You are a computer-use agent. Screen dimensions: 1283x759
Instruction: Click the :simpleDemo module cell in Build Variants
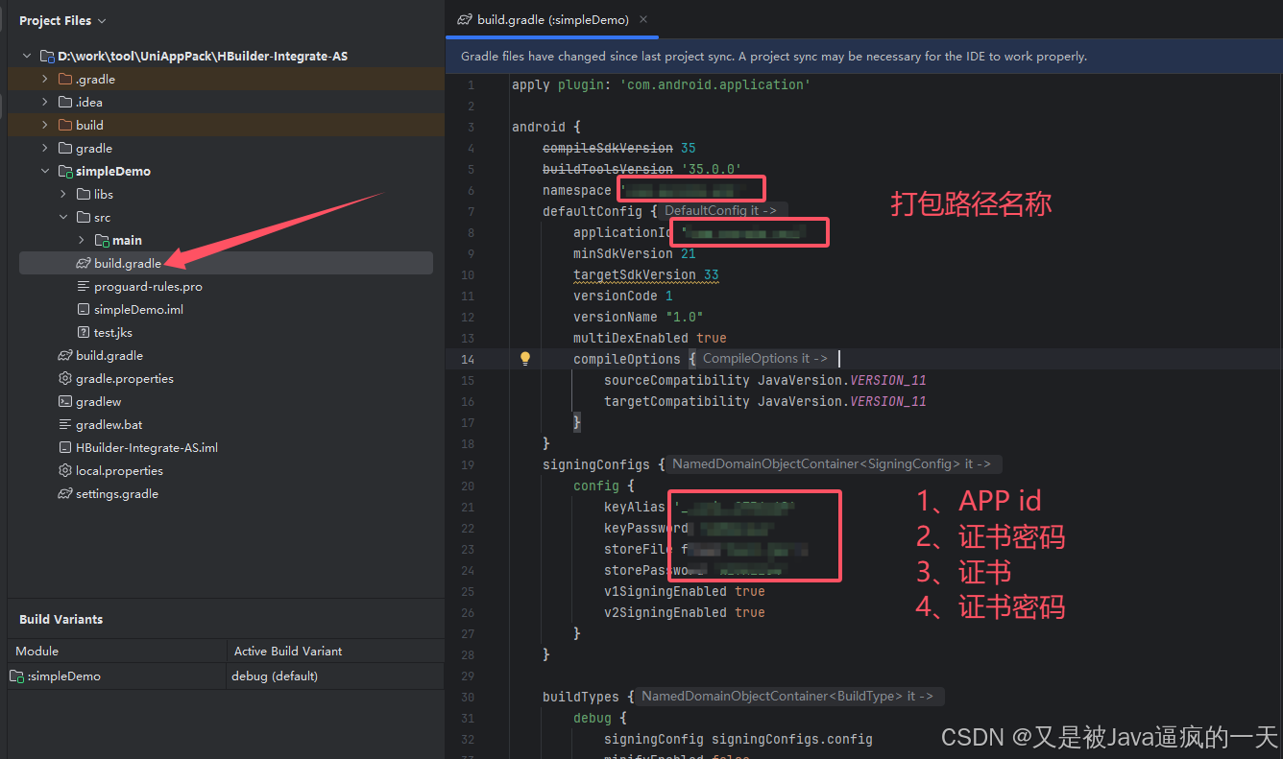[117, 676]
